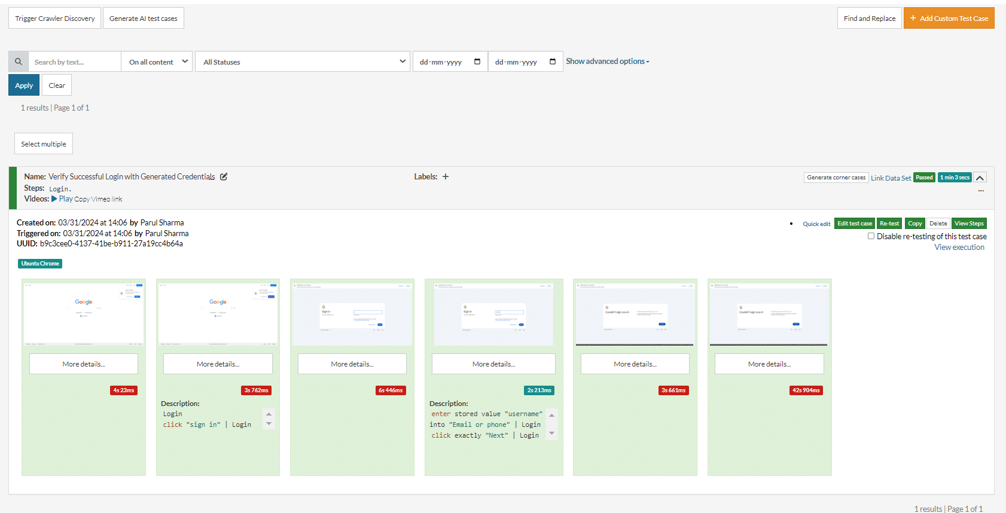Copy the test case

click(x=915, y=224)
